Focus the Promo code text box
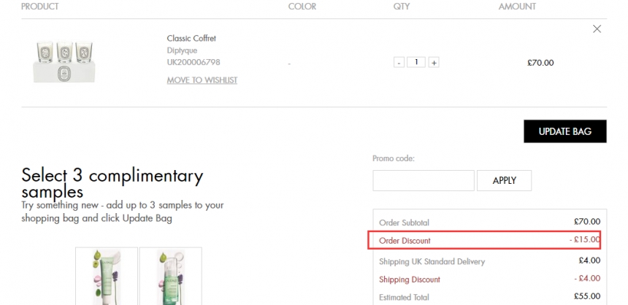628x305 pixels. (424, 180)
